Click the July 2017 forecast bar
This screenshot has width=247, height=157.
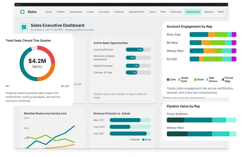[x=128, y=133]
